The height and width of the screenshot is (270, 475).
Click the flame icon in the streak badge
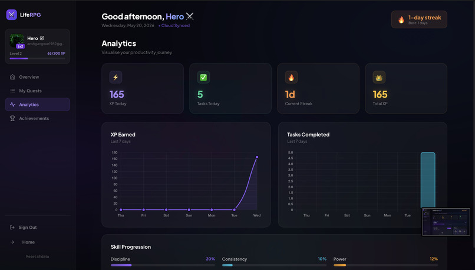401,19
